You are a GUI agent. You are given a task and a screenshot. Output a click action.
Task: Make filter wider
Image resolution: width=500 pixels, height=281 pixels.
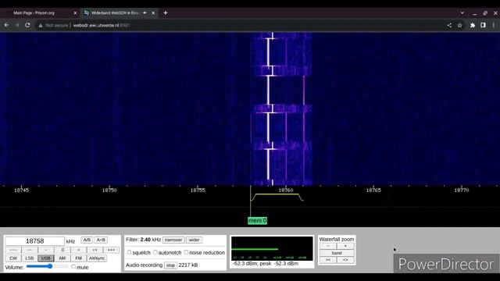195,240
